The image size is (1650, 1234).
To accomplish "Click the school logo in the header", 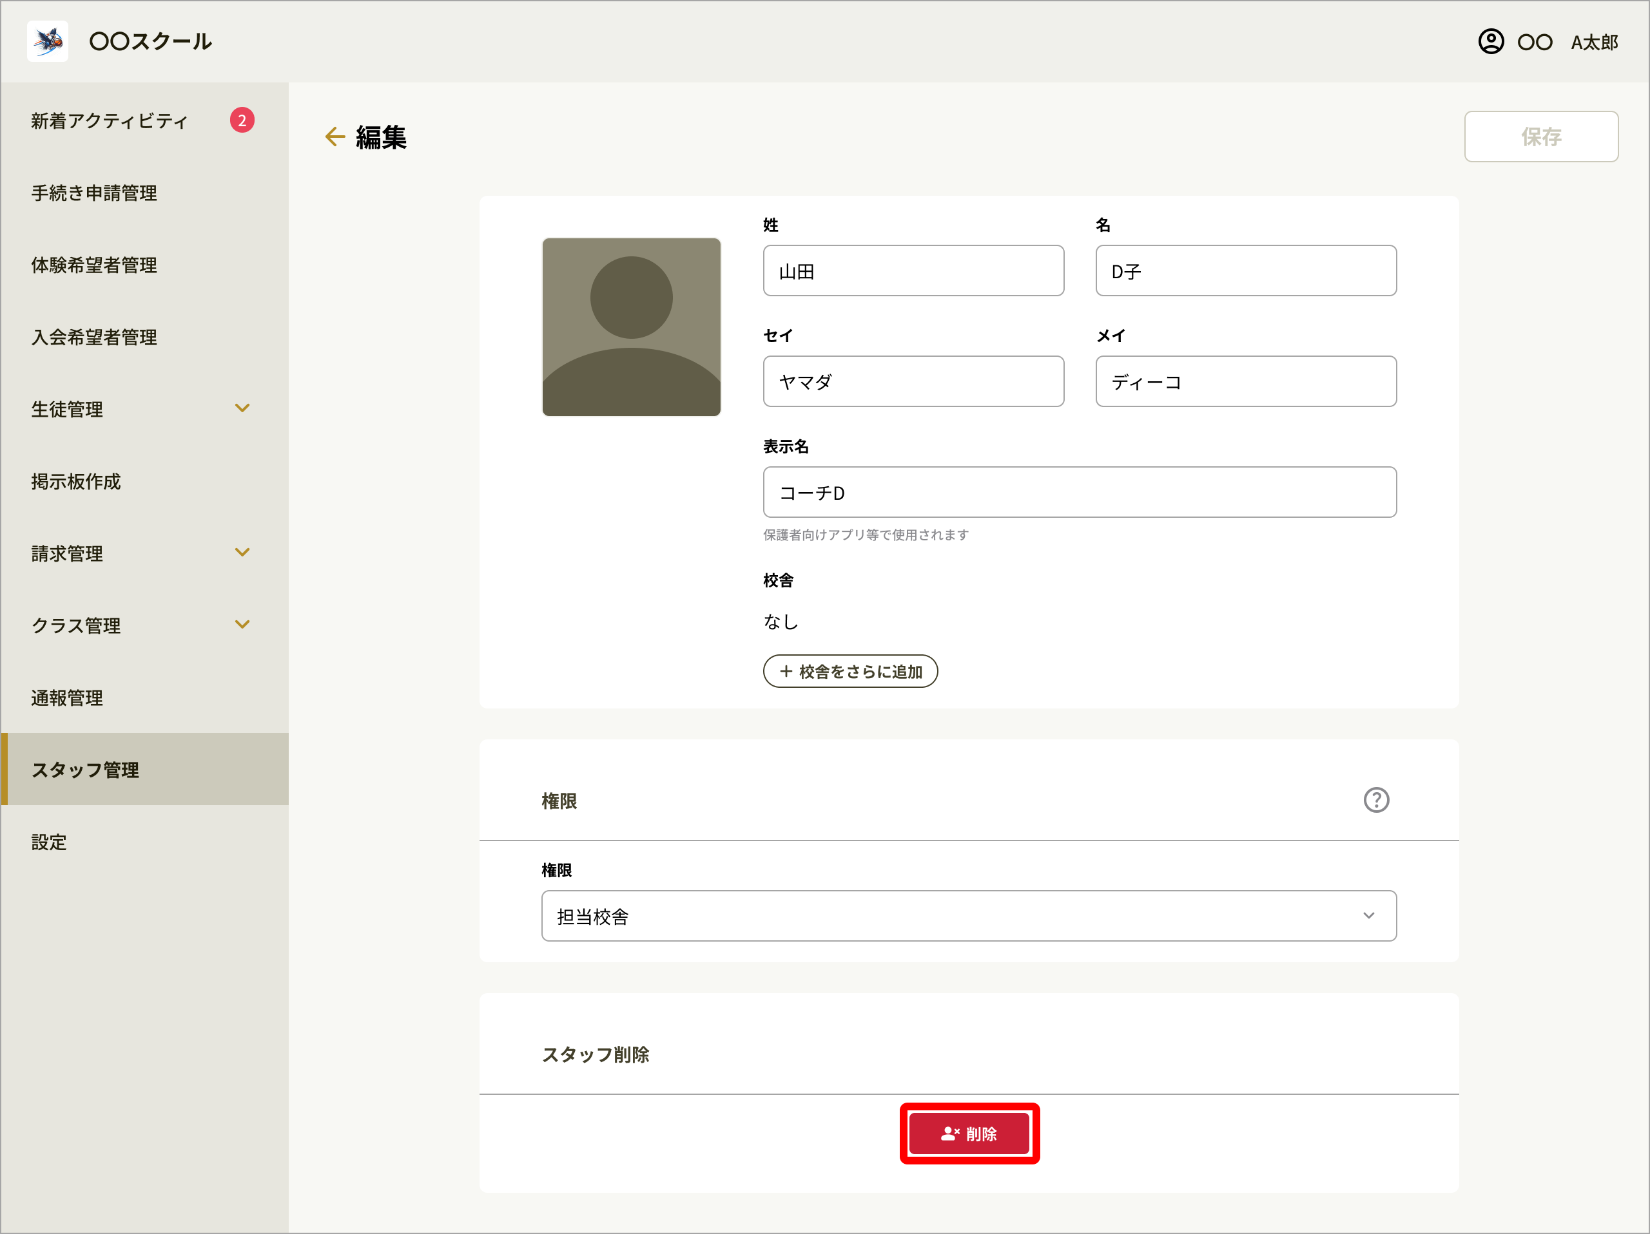I will (48, 41).
